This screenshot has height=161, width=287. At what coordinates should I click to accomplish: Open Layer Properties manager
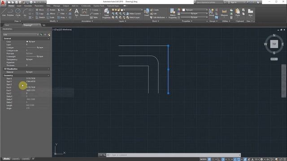point(106,13)
